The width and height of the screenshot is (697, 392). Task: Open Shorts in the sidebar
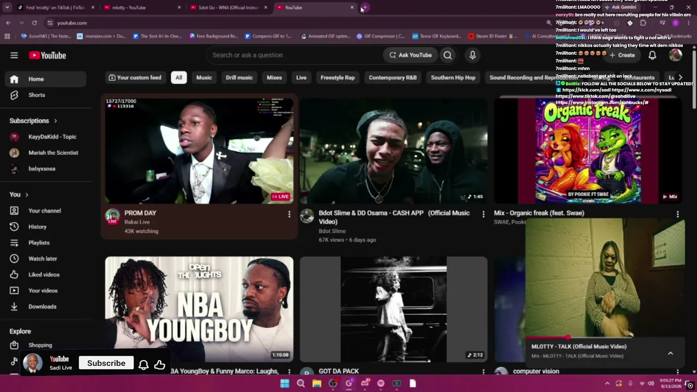(46, 95)
